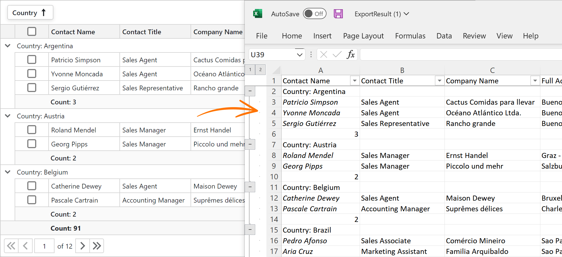Open the Contact Name filter dropdown in Excel

tap(355, 81)
